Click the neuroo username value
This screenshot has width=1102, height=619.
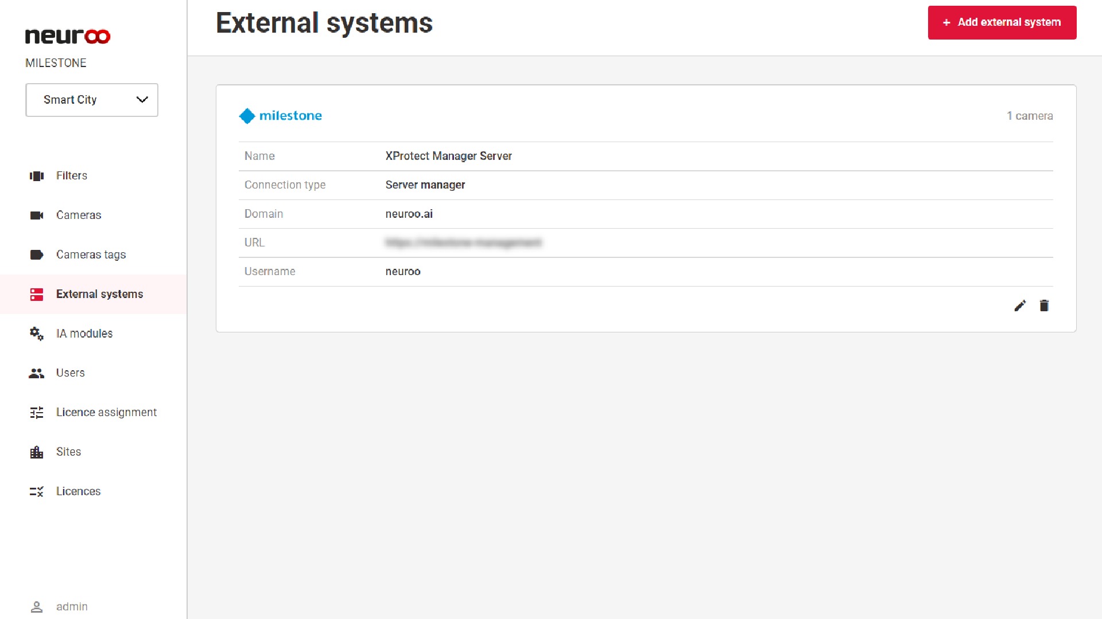403,272
